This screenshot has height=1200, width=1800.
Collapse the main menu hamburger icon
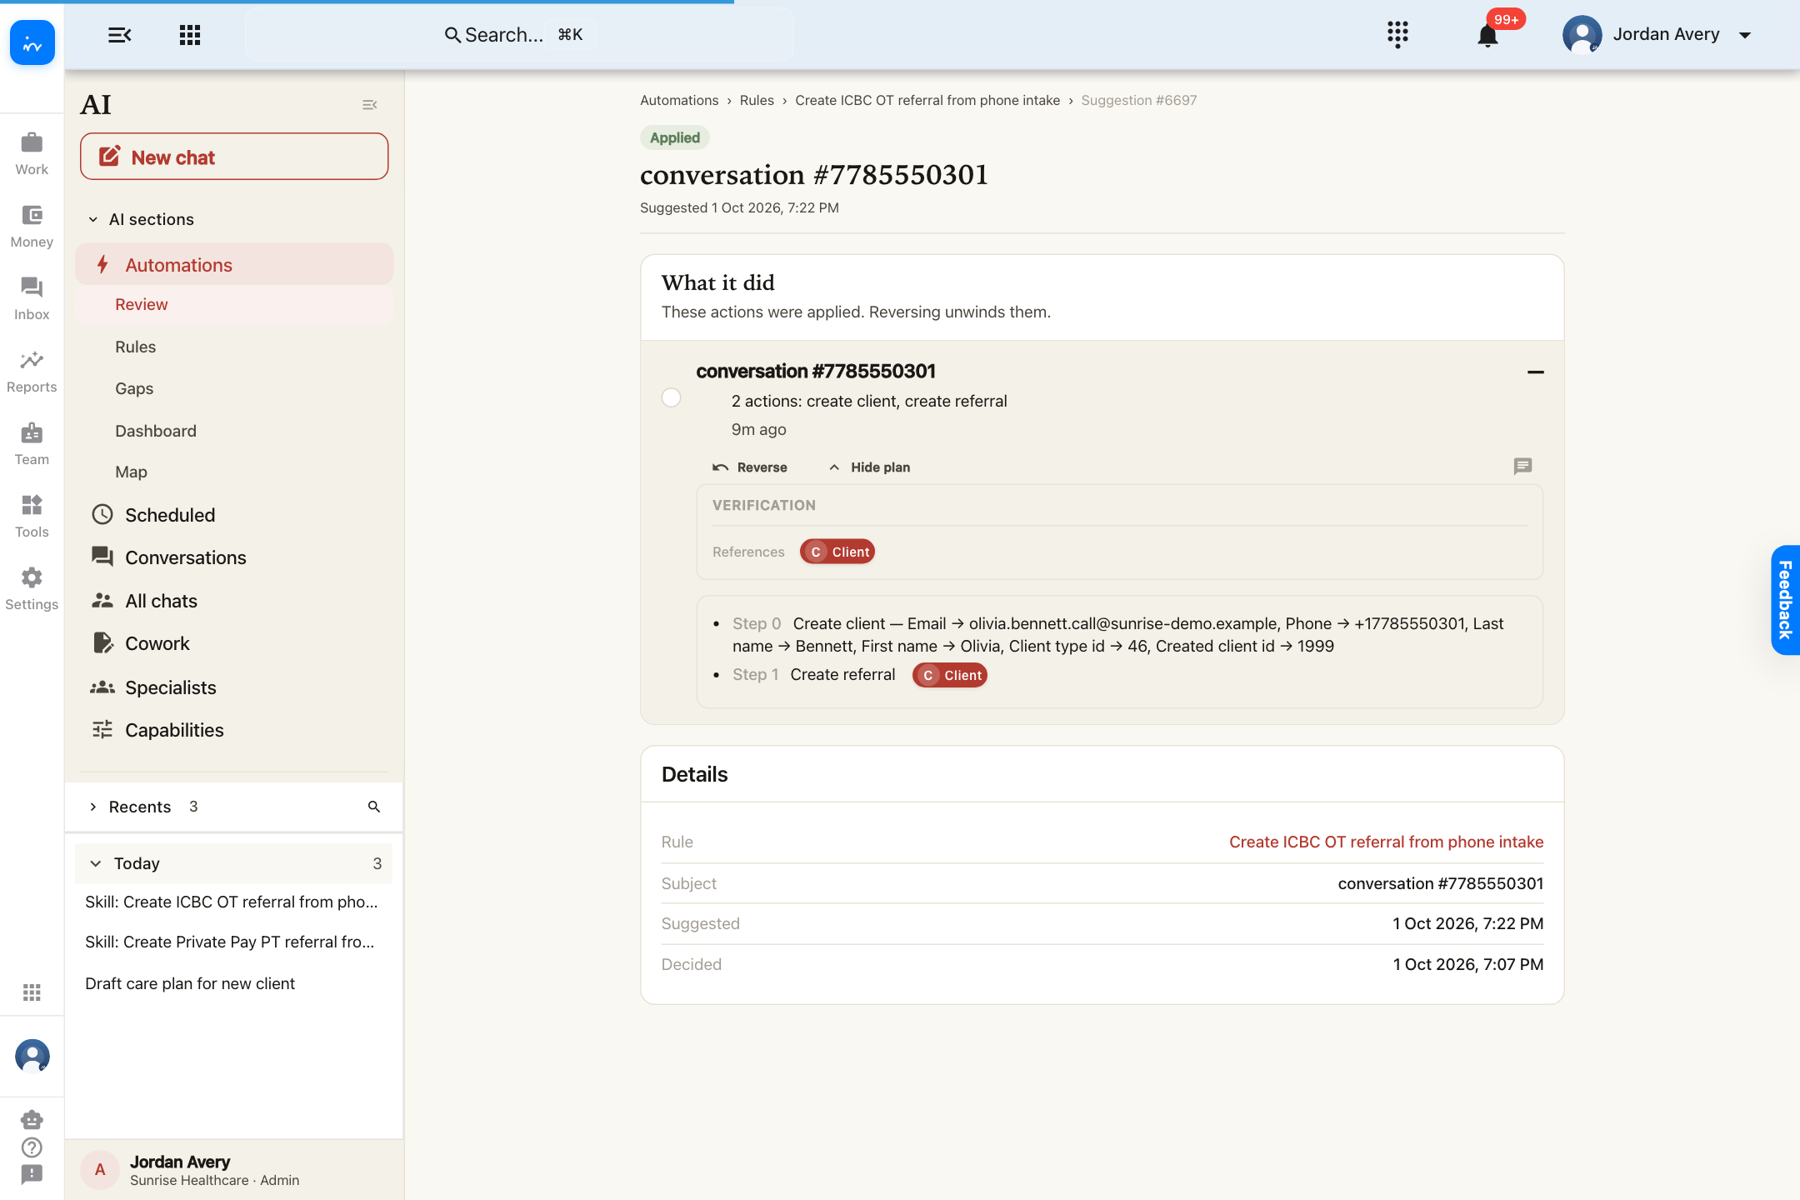[x=120, y=35]
